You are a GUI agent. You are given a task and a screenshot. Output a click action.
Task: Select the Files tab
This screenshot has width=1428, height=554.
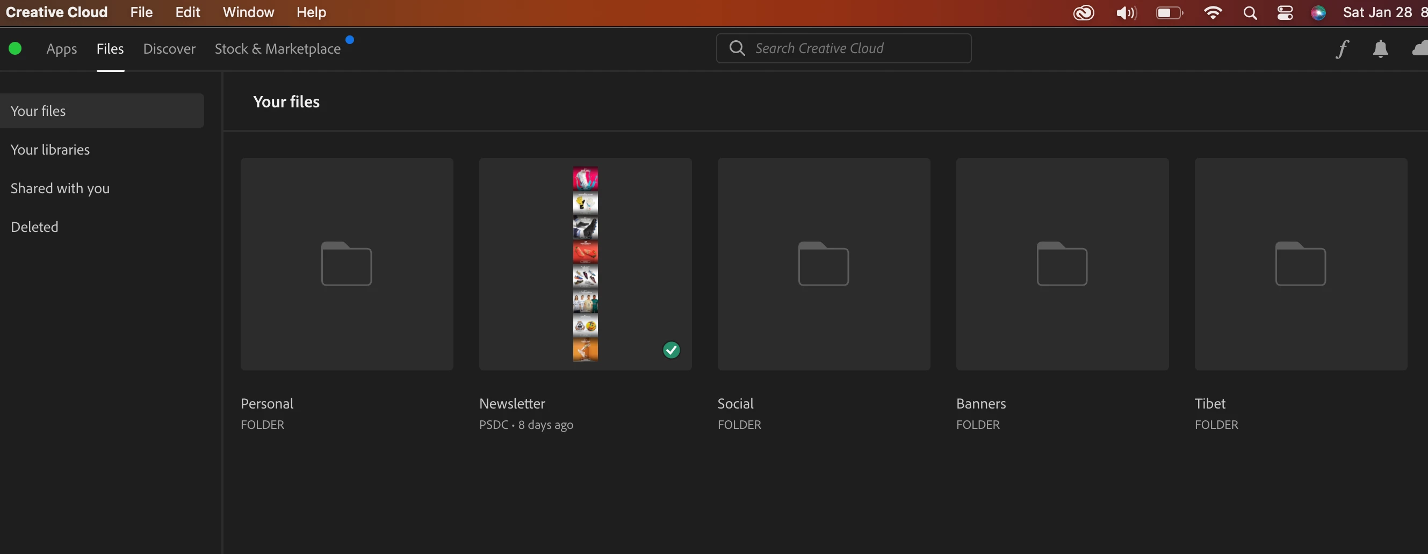110,49
